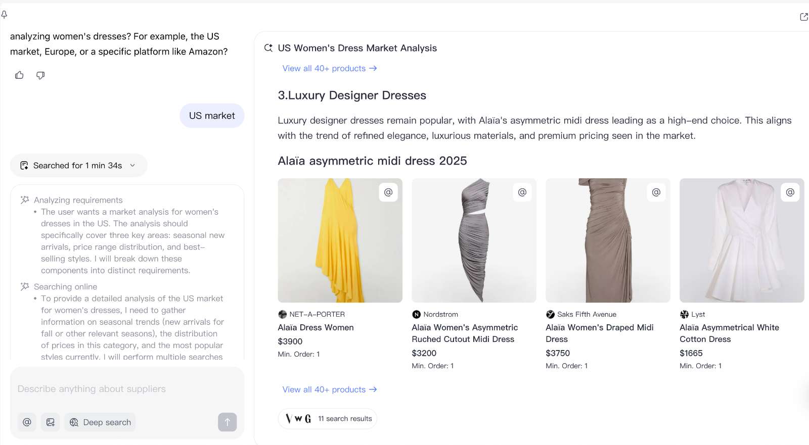
Task: Open the 11 search results sources
Action: [x=328, y=419]
